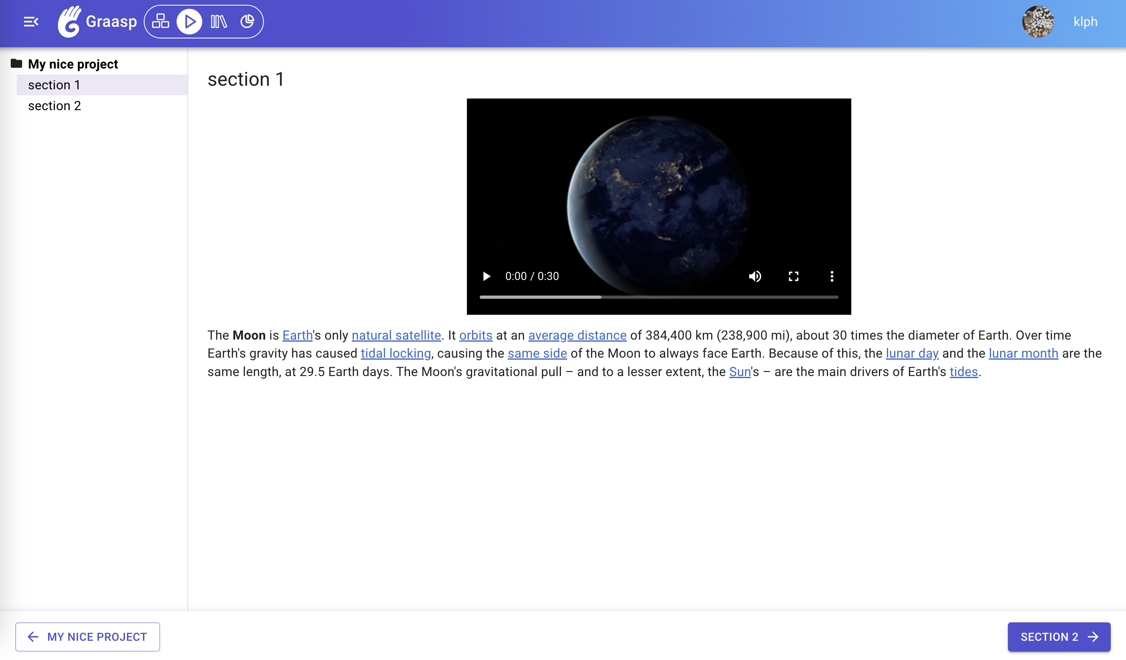Follow the natural satellite link
Screen dimensions: 1126x660
(396, 335)
